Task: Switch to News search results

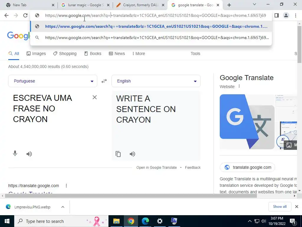Action: (117, 54)
